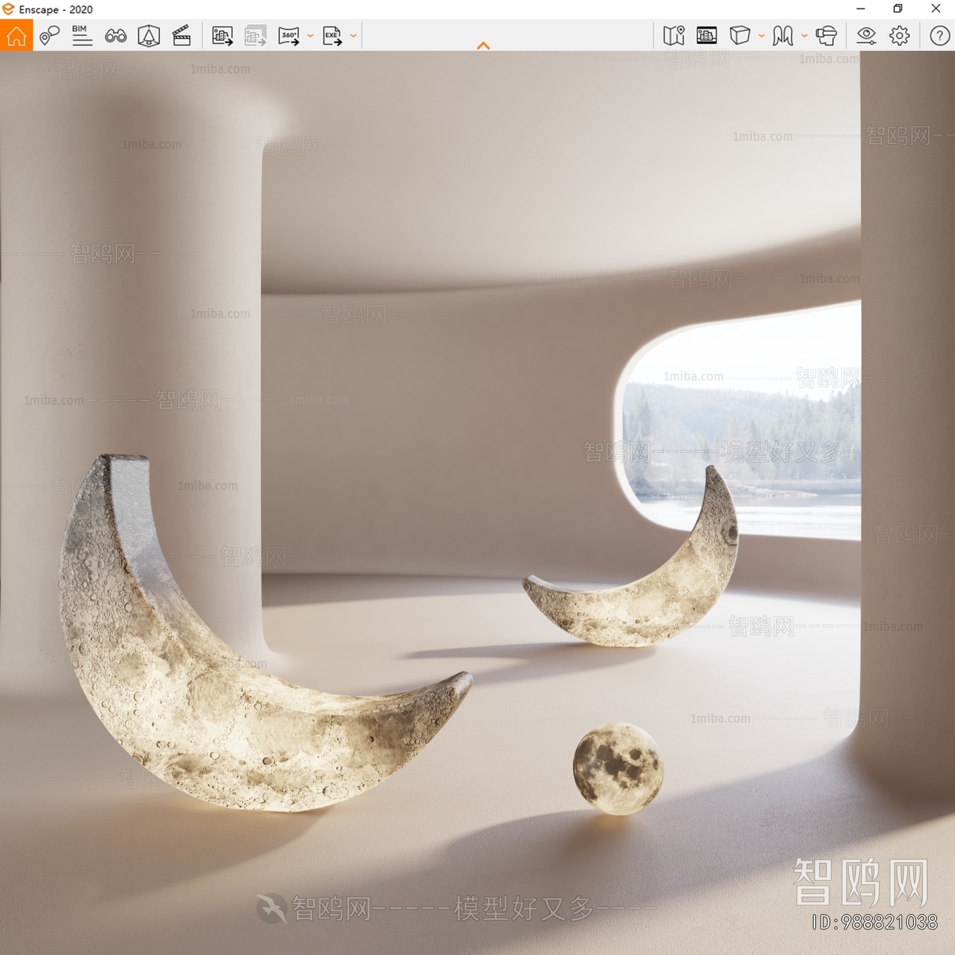Enable safe frame view icon
Screen dimensions: 955x955
(149, 36)
